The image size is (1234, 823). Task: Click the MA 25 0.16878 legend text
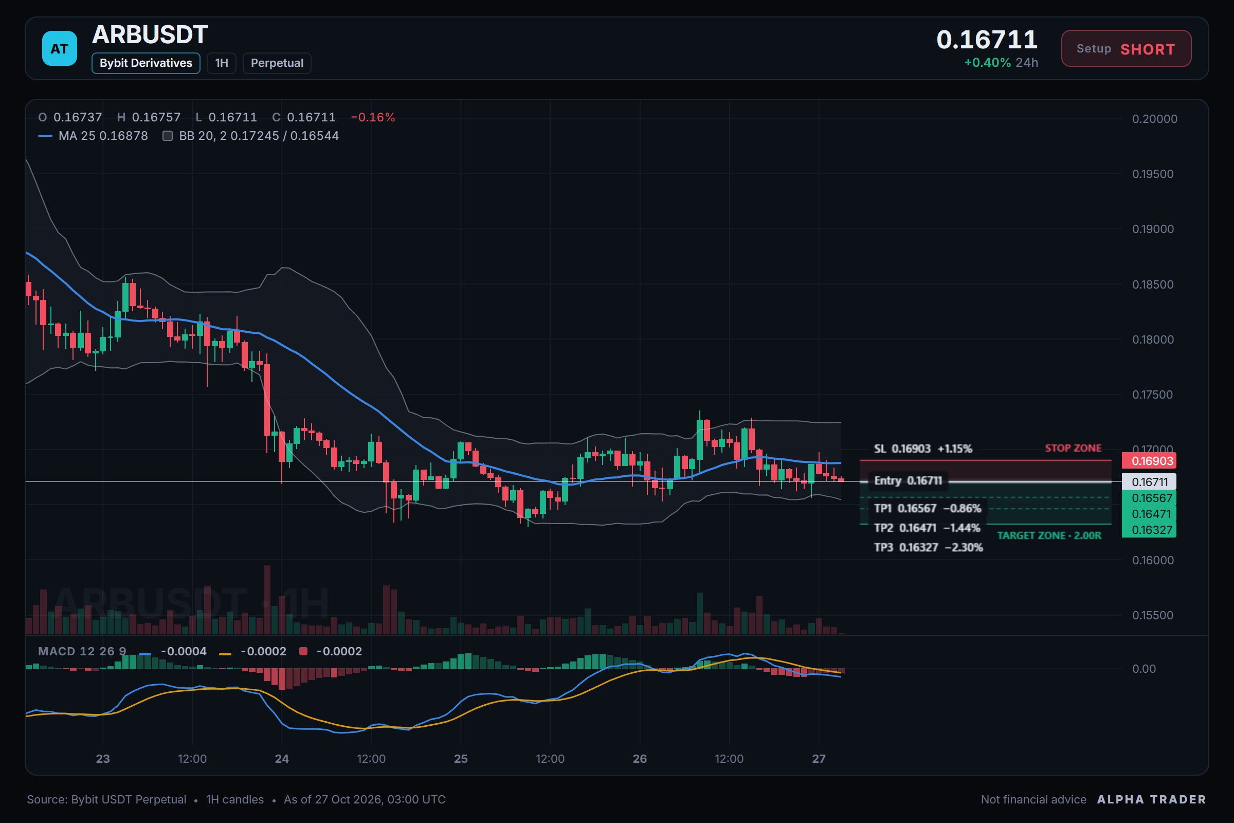click(103, 136)
